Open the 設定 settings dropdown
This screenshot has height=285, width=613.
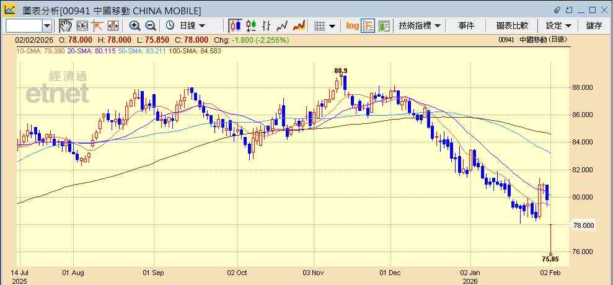click(558, 26)
